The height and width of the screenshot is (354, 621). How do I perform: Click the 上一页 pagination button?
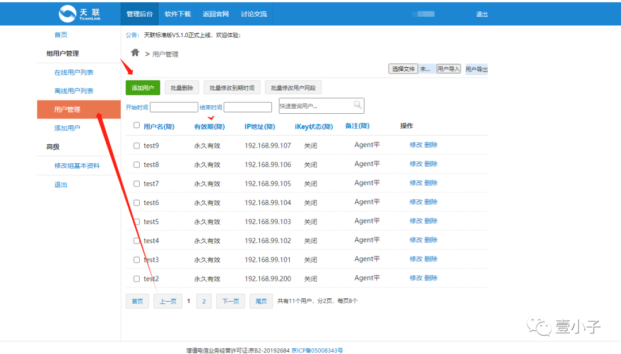[168, 301]
